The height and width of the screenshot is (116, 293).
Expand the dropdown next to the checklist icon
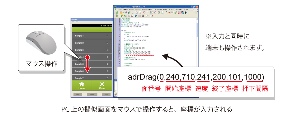tap(119, 16)
